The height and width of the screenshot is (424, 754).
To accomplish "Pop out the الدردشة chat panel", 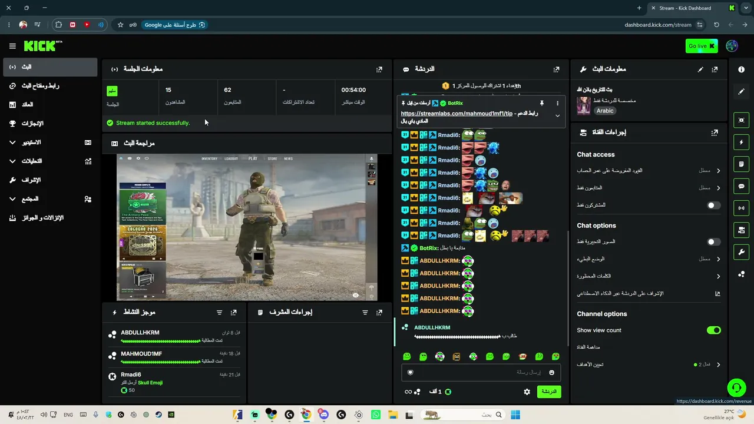I will coord(556,69).
